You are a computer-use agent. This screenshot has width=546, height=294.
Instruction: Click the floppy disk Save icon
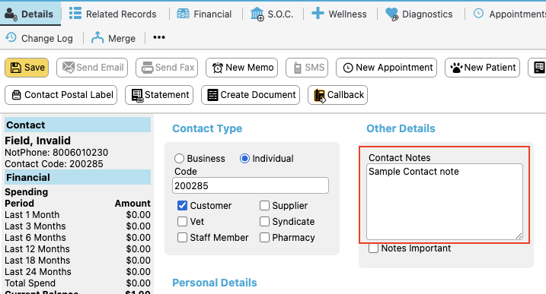16,68
